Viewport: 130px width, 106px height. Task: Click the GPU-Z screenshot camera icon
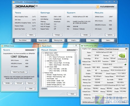pyautogui.click(x=126, y=49)
